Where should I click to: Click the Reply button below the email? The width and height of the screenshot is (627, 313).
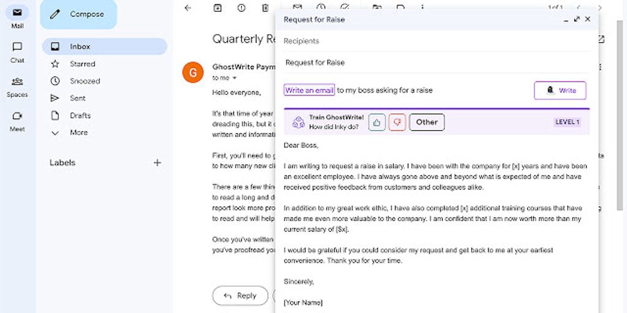(240, 296)
